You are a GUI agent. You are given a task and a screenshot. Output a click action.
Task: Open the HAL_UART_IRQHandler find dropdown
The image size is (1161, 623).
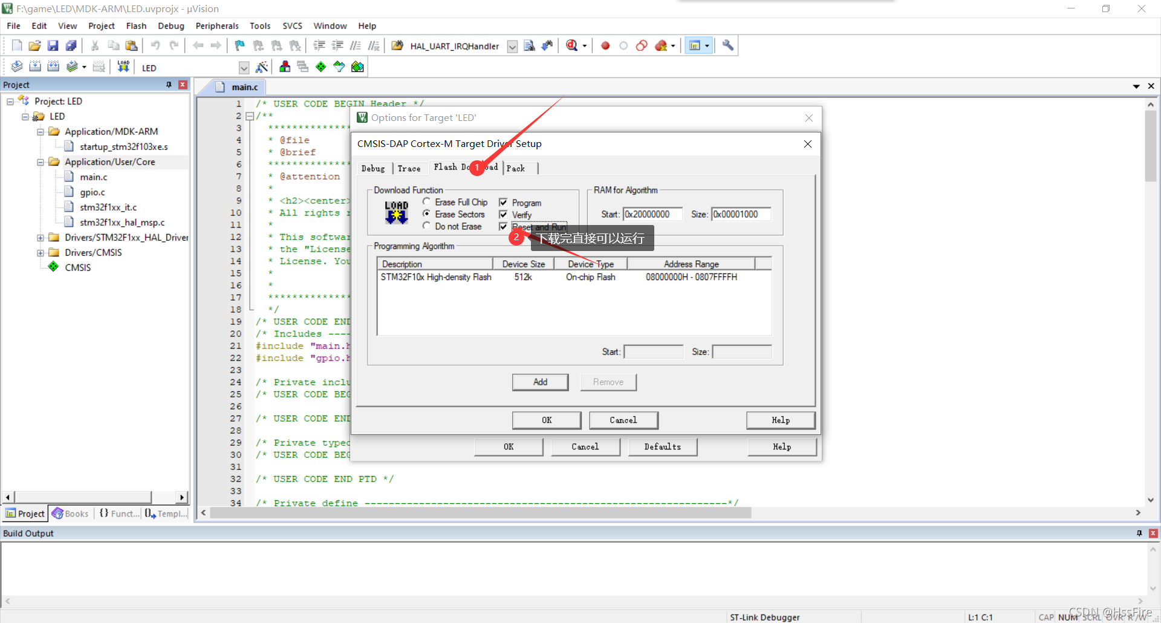pos(512,47)
